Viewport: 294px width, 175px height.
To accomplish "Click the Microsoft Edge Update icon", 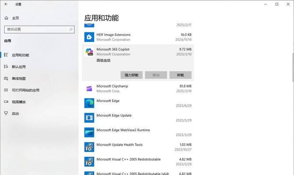I will pos(89,118).
